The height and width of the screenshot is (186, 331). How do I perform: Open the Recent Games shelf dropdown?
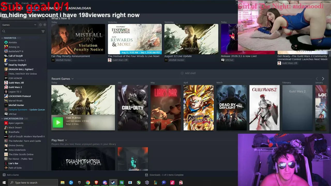click(73, 79)
